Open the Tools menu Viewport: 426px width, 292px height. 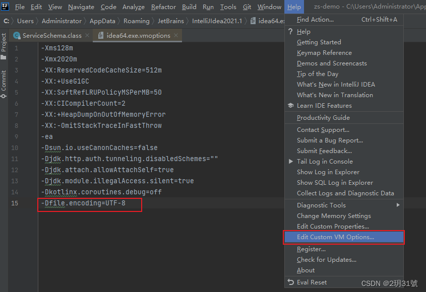[228, 7]
